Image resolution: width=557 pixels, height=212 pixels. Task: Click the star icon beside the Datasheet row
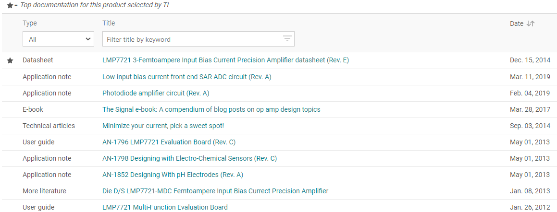pyautogui.click(x=10, y=60)
